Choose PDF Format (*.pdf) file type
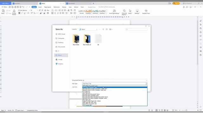The width and height of the screenshot is (203, 114). (115, 105)
